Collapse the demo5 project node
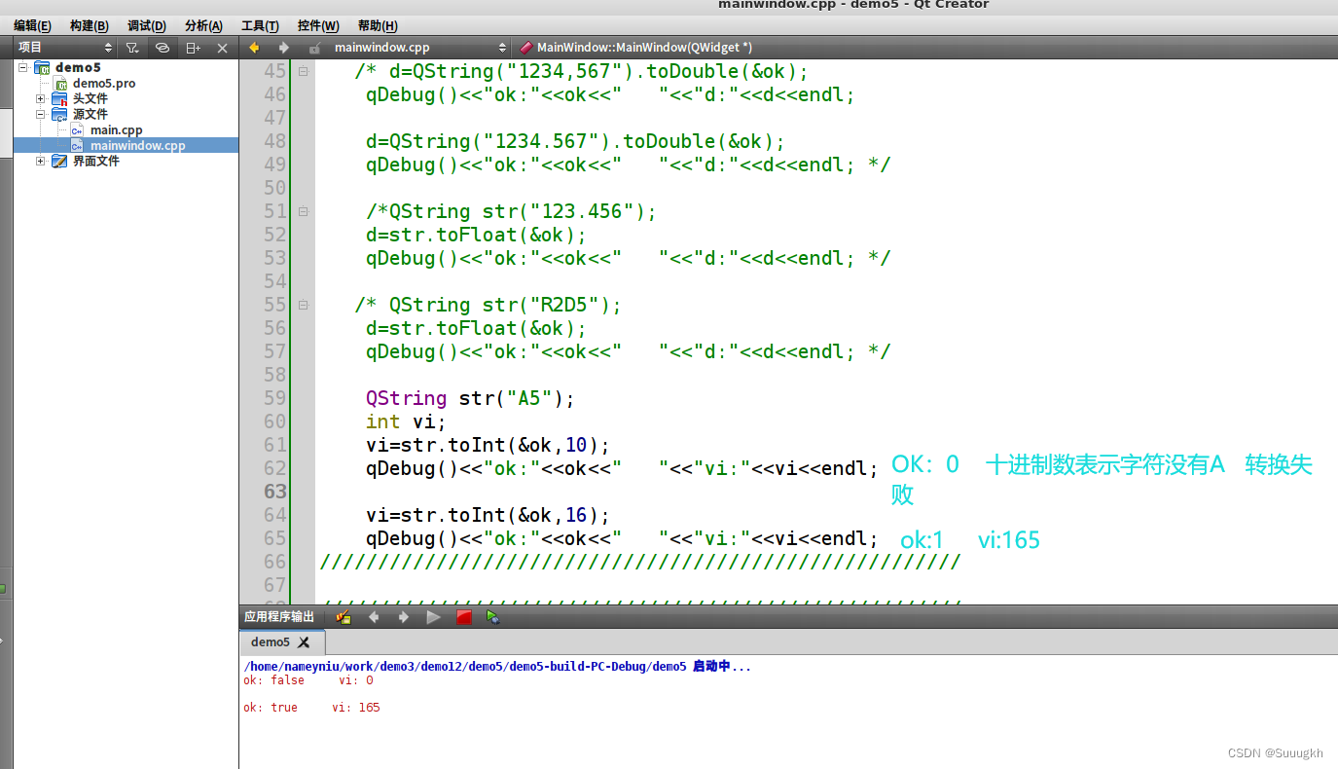The width and height of the screenshot is (1338, 769). click(x=23, y=67)
